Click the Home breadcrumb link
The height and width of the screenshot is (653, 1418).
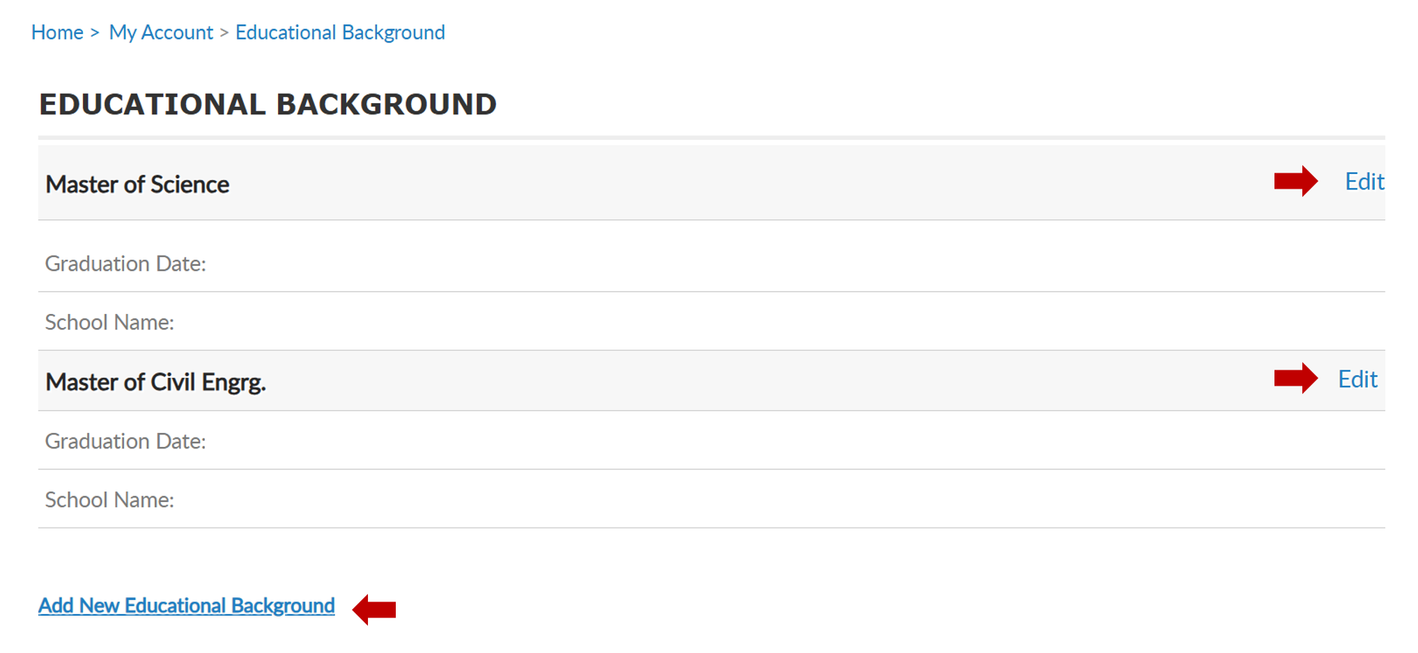click(x=57, y=33)
